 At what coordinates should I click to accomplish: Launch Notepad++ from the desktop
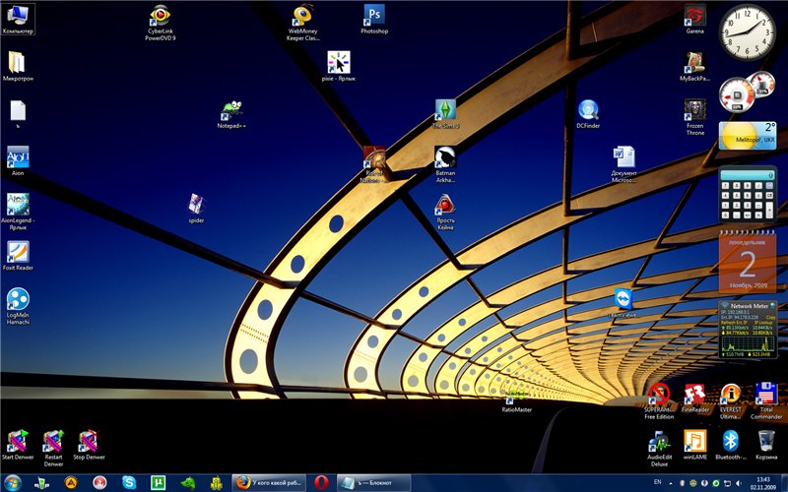[231, 110]
